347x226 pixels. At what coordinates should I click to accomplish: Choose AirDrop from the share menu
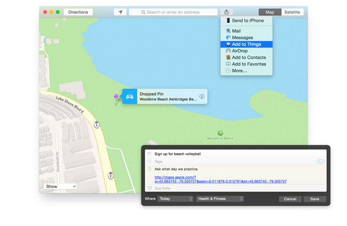(246, 51)
